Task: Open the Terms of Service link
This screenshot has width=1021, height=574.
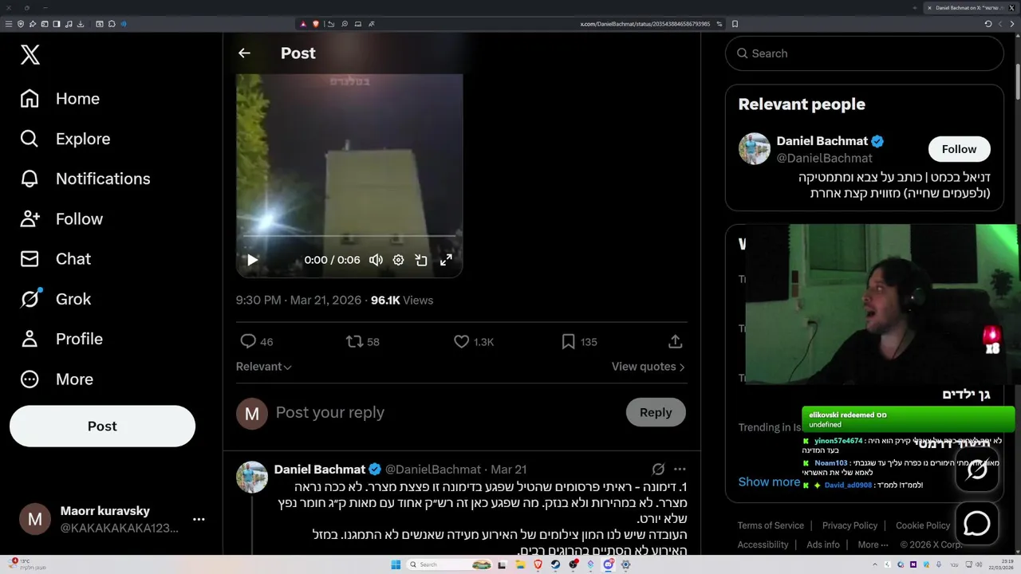Action: (771, 525)
